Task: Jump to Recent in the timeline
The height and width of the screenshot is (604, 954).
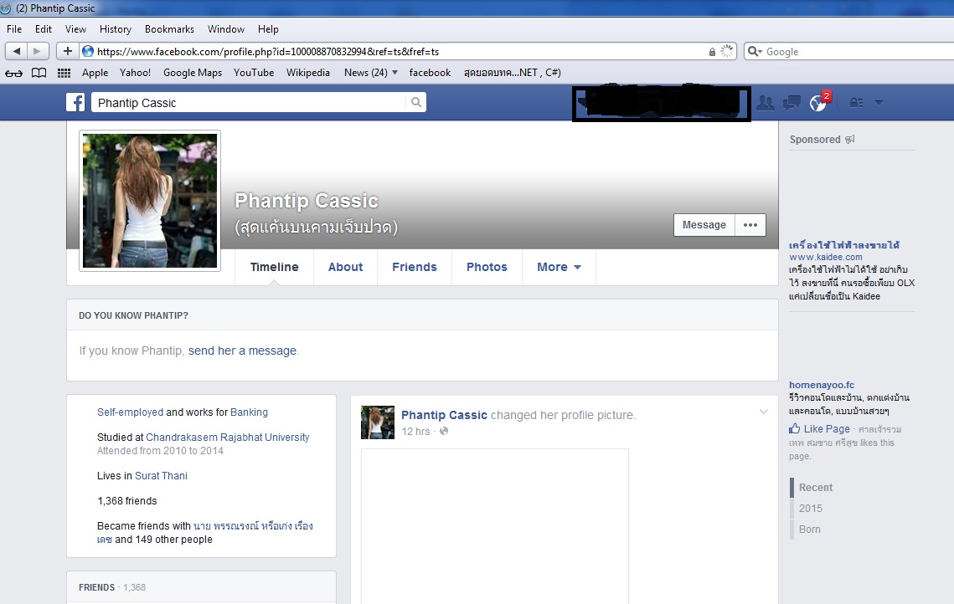Action: pyautogui.click(x=815, y=488)
